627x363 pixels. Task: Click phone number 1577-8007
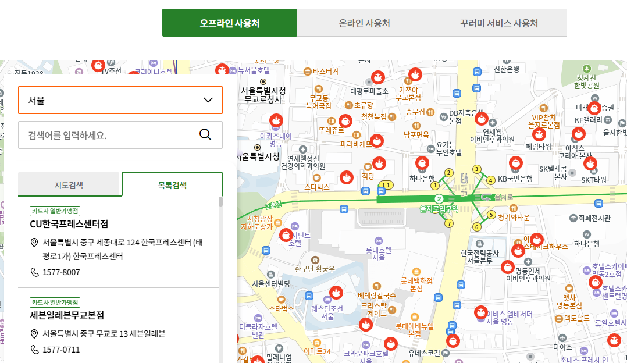click(61, 272)
